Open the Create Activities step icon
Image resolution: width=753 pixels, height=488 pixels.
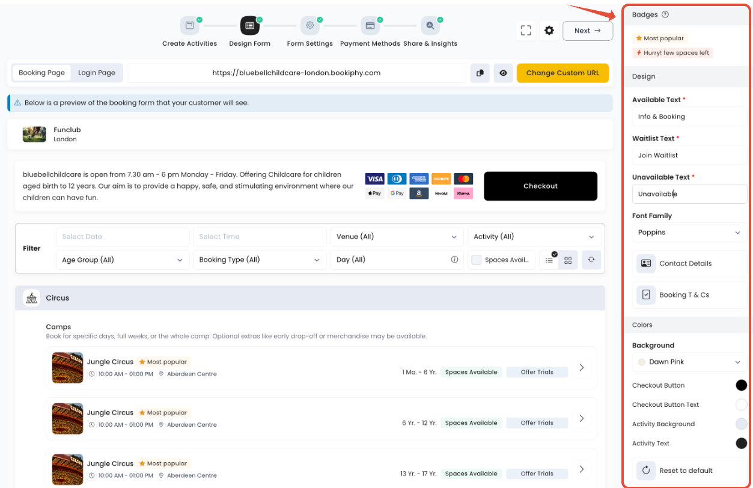click(189, 26)
